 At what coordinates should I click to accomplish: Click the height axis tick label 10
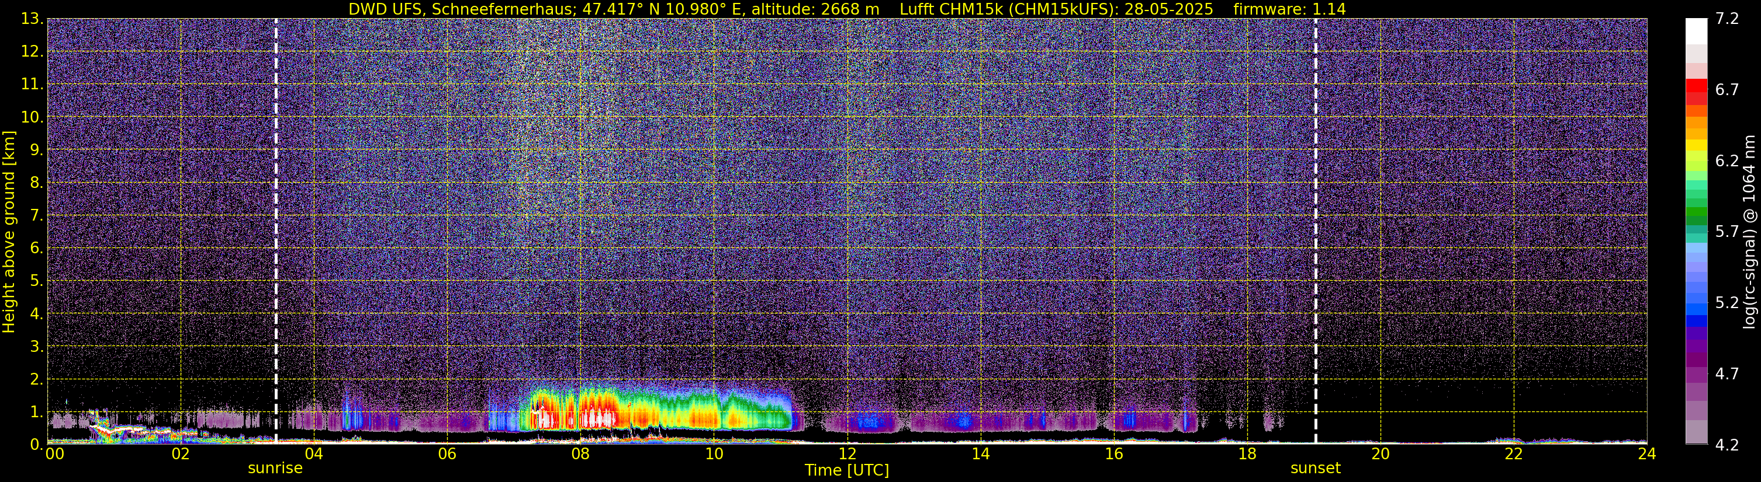point(32,117)
